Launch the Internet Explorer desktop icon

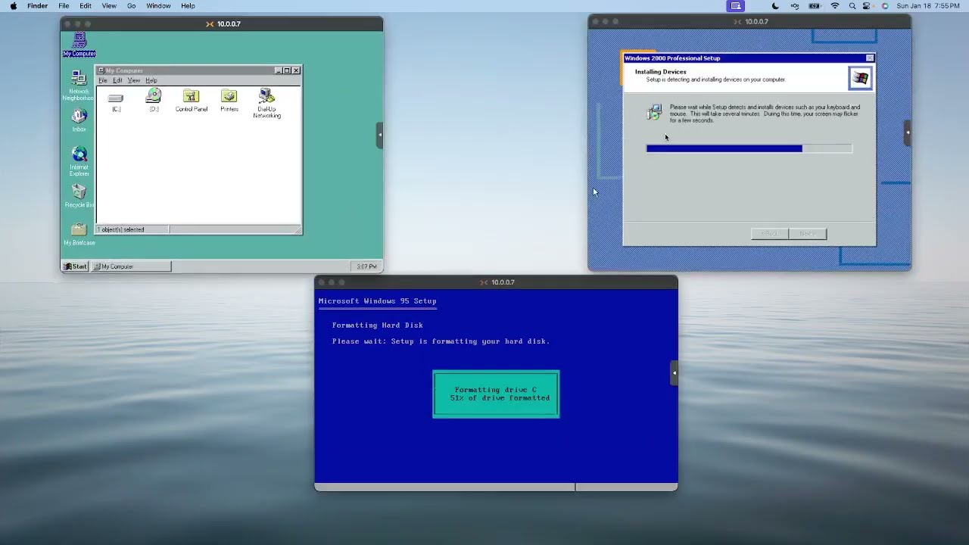(x=79, y=161)
